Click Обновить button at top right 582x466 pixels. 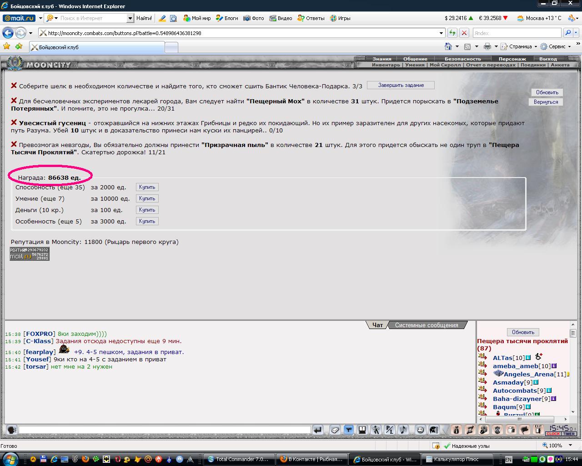click(x=547, y=92)
